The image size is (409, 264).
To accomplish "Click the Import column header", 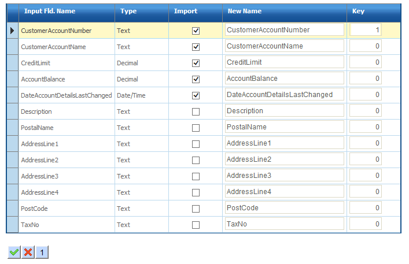I will 186,12.
